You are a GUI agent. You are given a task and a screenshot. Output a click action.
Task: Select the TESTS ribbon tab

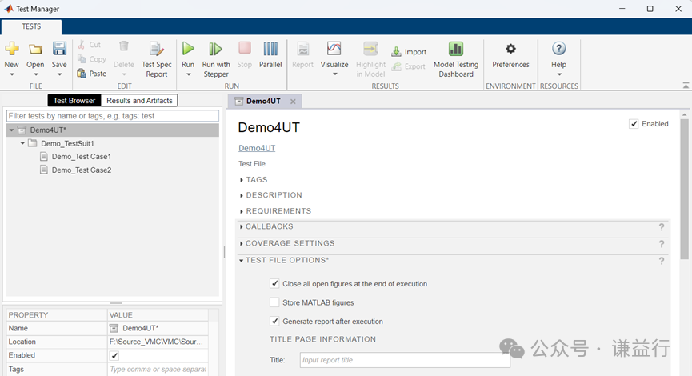(31, 26)
